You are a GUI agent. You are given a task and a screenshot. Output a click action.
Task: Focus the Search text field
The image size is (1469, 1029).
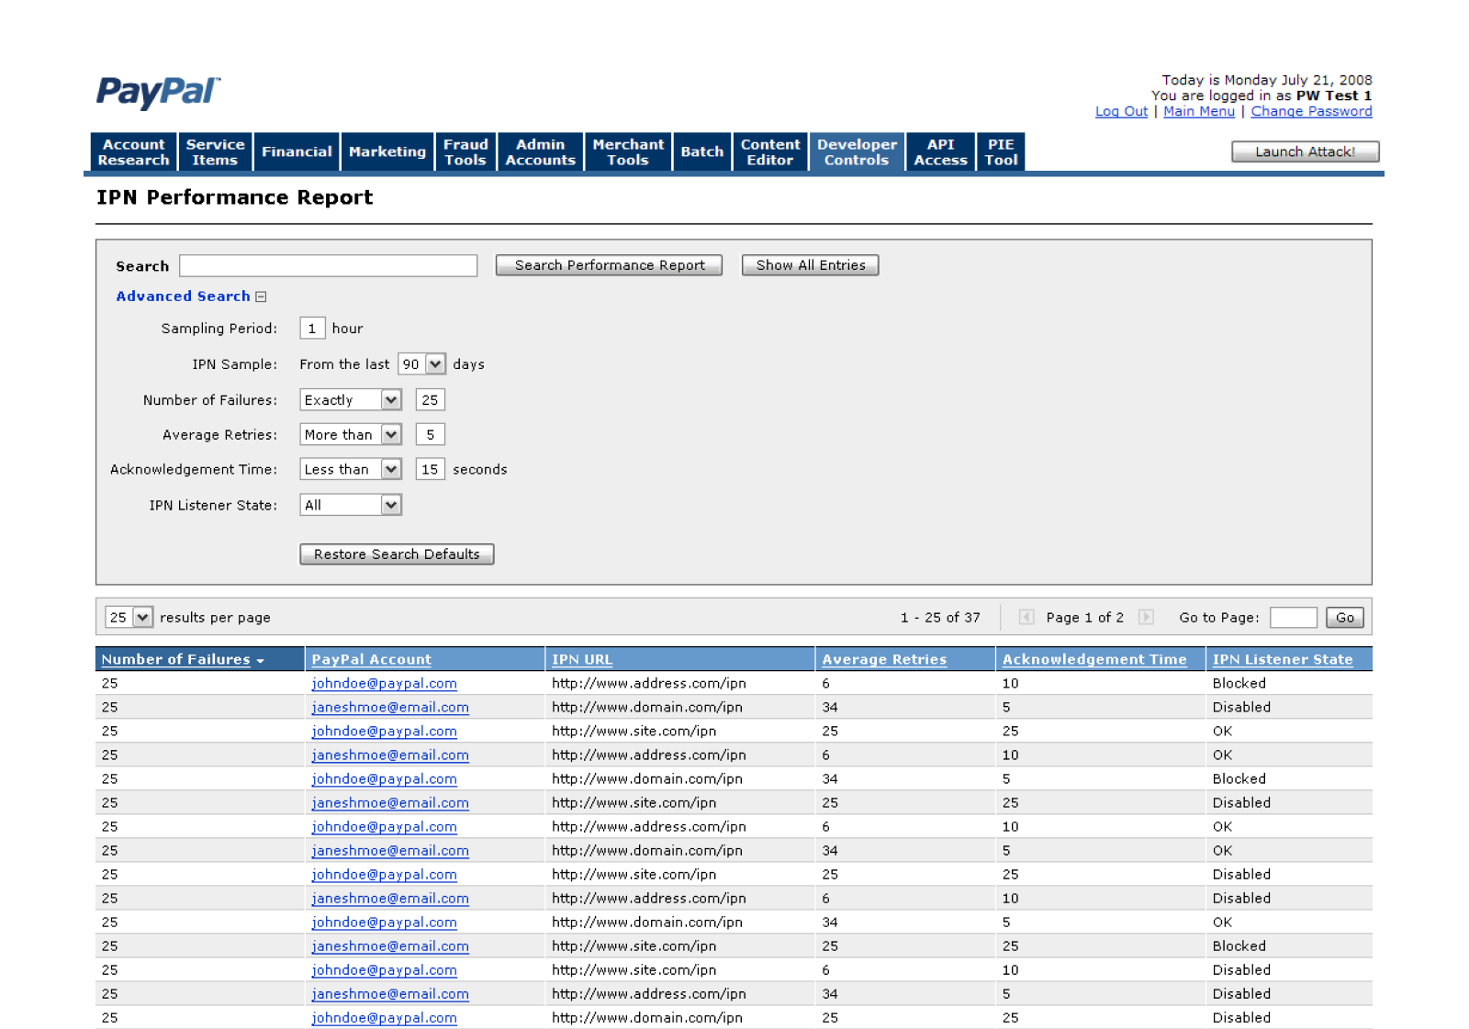tap(328, 266)
